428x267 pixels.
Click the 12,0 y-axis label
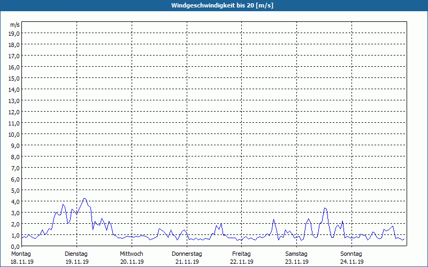point(14,112)
